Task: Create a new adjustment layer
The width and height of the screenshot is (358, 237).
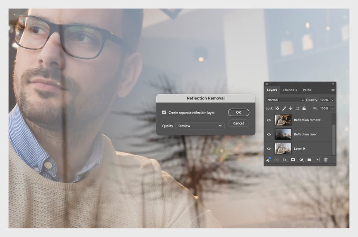Action: pos(302,160)
